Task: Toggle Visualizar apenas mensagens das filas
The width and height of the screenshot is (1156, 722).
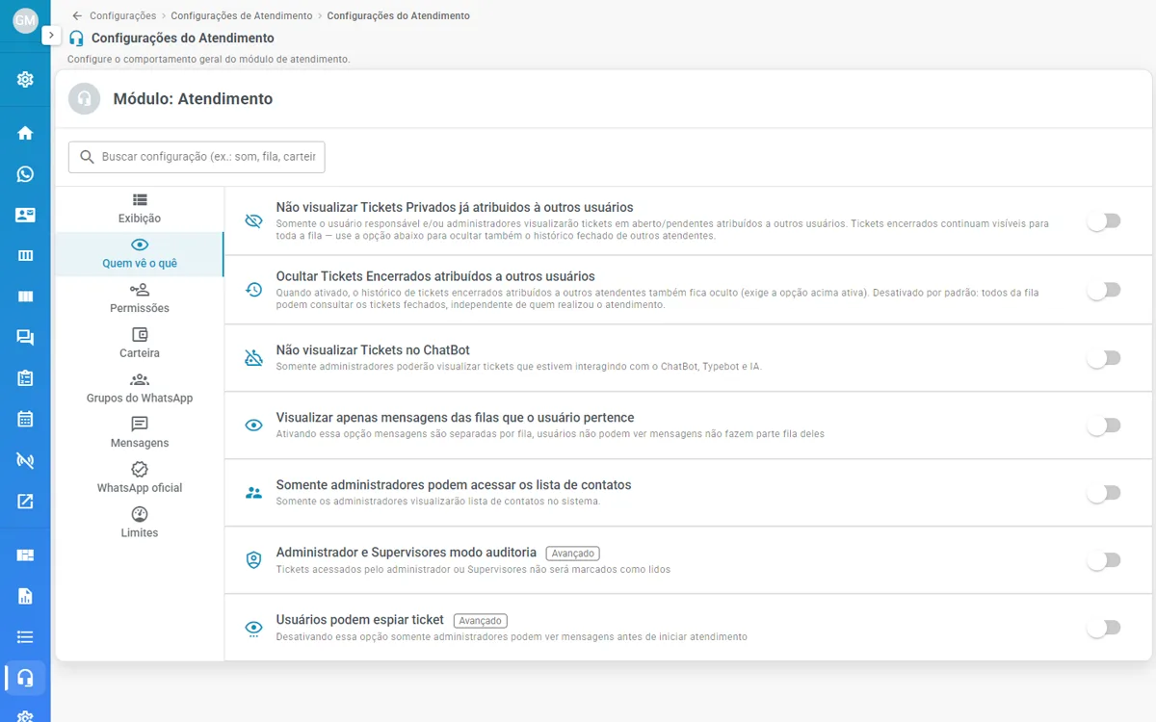Action: (1104, 425)
